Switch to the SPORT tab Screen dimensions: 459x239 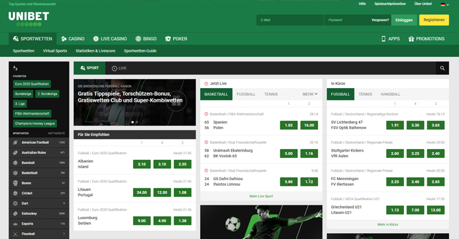[90, 68]
